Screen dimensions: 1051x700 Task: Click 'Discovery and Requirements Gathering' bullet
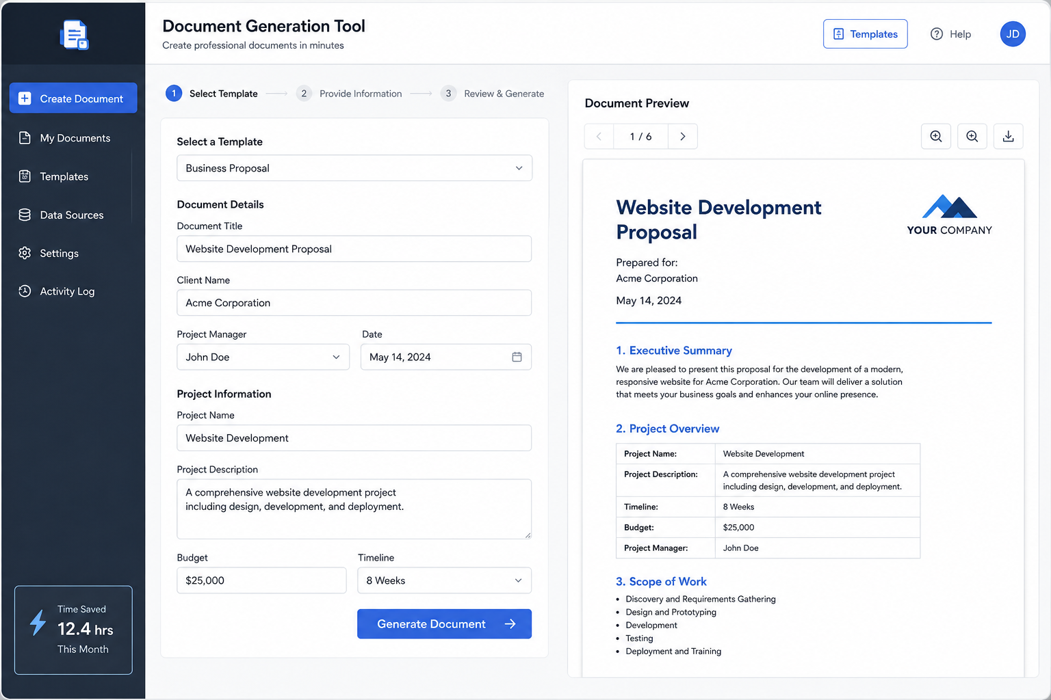point(701,600)
